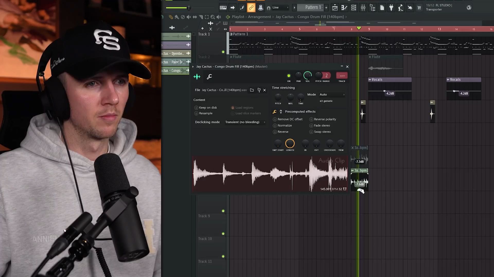Click the stamp tool icon in toolbar

pyautogui.click(x=260, y=8)
